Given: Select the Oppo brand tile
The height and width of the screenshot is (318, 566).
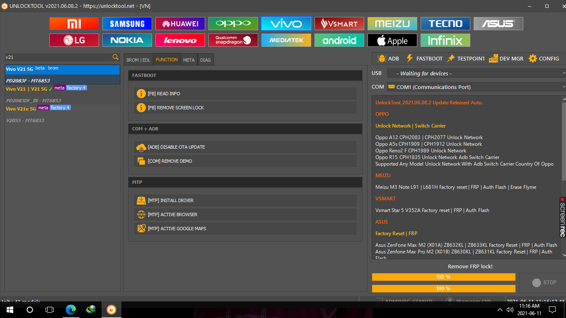Looking at the screenshot, I should tap(233, 24).
